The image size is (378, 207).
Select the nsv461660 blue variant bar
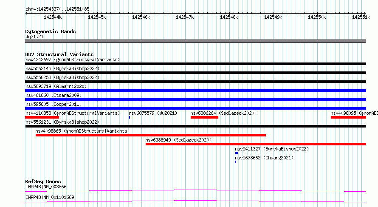point(195,99)
